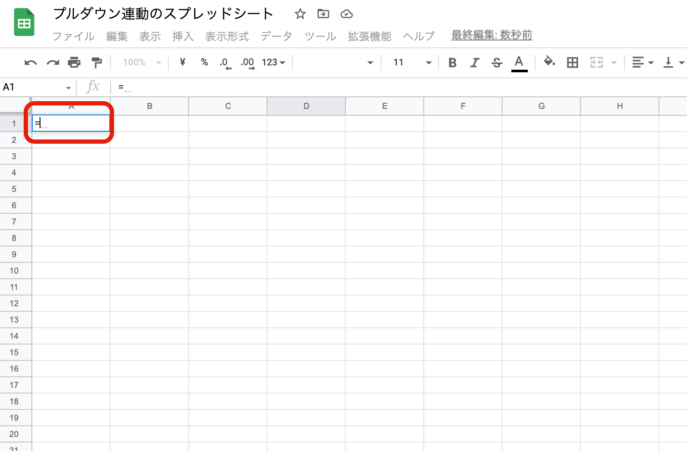The height and width of the screenshot is (451, 687).
Task: Open the 編集 menu
Action: pyautogui.click(x=117, y=36)
